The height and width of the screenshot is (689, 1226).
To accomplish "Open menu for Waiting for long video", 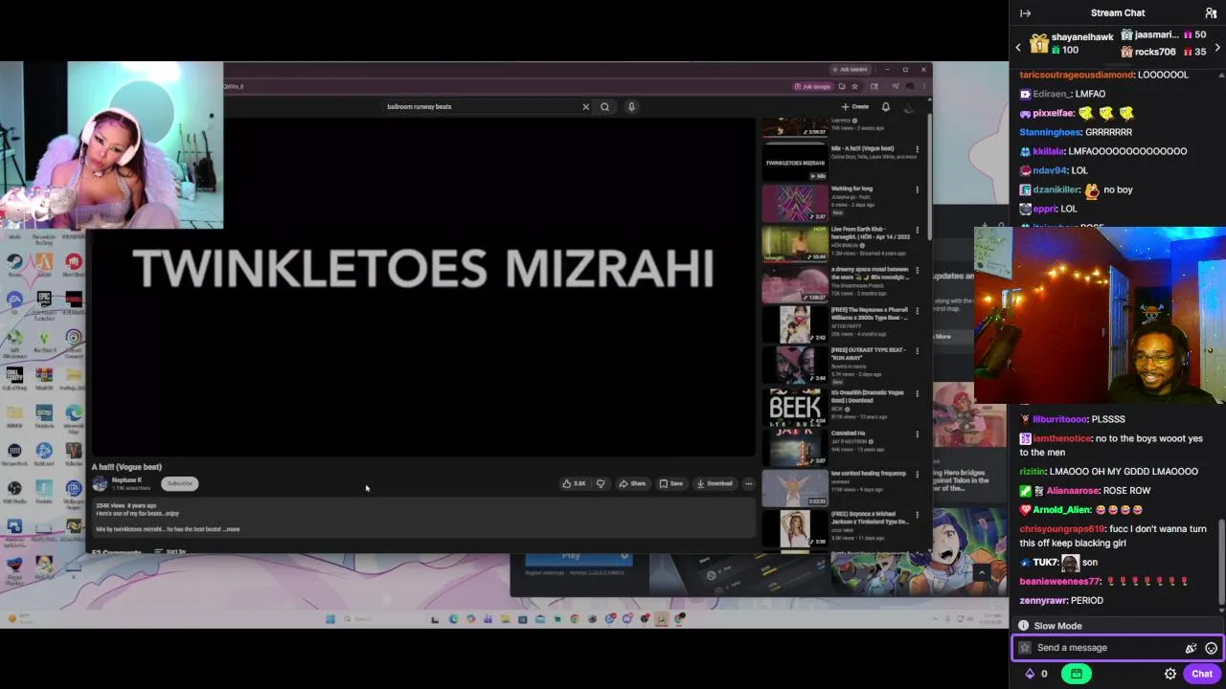I will click(x=917, y=189).
